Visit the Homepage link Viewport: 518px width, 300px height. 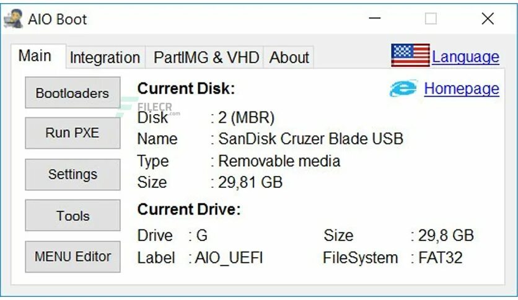461,89
